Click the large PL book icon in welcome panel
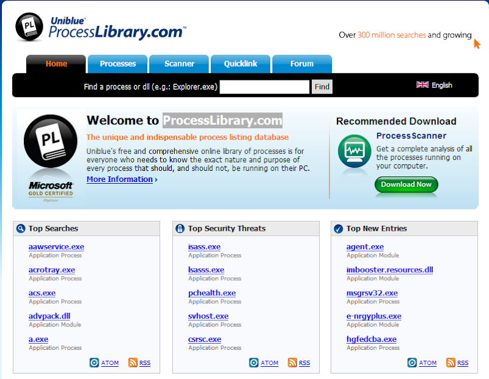Viewport: 489px width, 379px height. coord(51,141)
